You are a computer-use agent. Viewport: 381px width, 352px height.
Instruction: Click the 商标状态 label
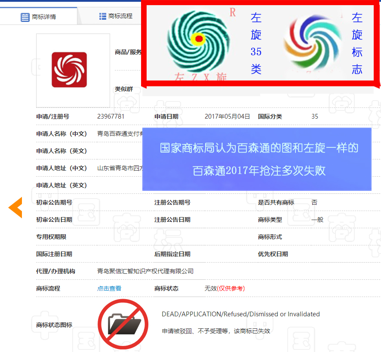pyautogui.click(x=166, y=288)
